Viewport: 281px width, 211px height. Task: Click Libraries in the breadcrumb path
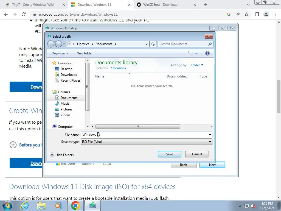point(83,44)
